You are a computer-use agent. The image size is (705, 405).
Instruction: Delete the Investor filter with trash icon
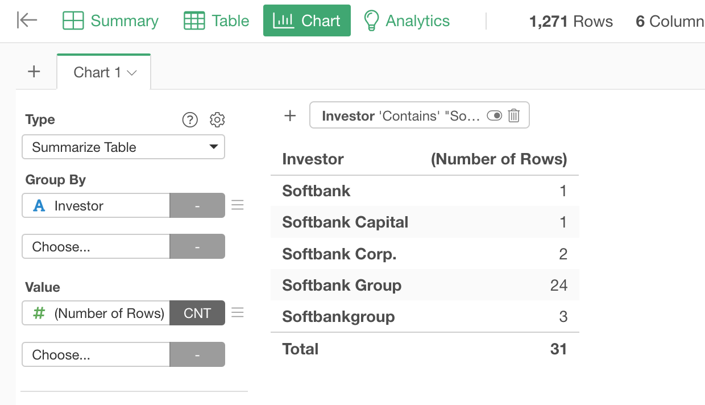click(x=514, y=116)
